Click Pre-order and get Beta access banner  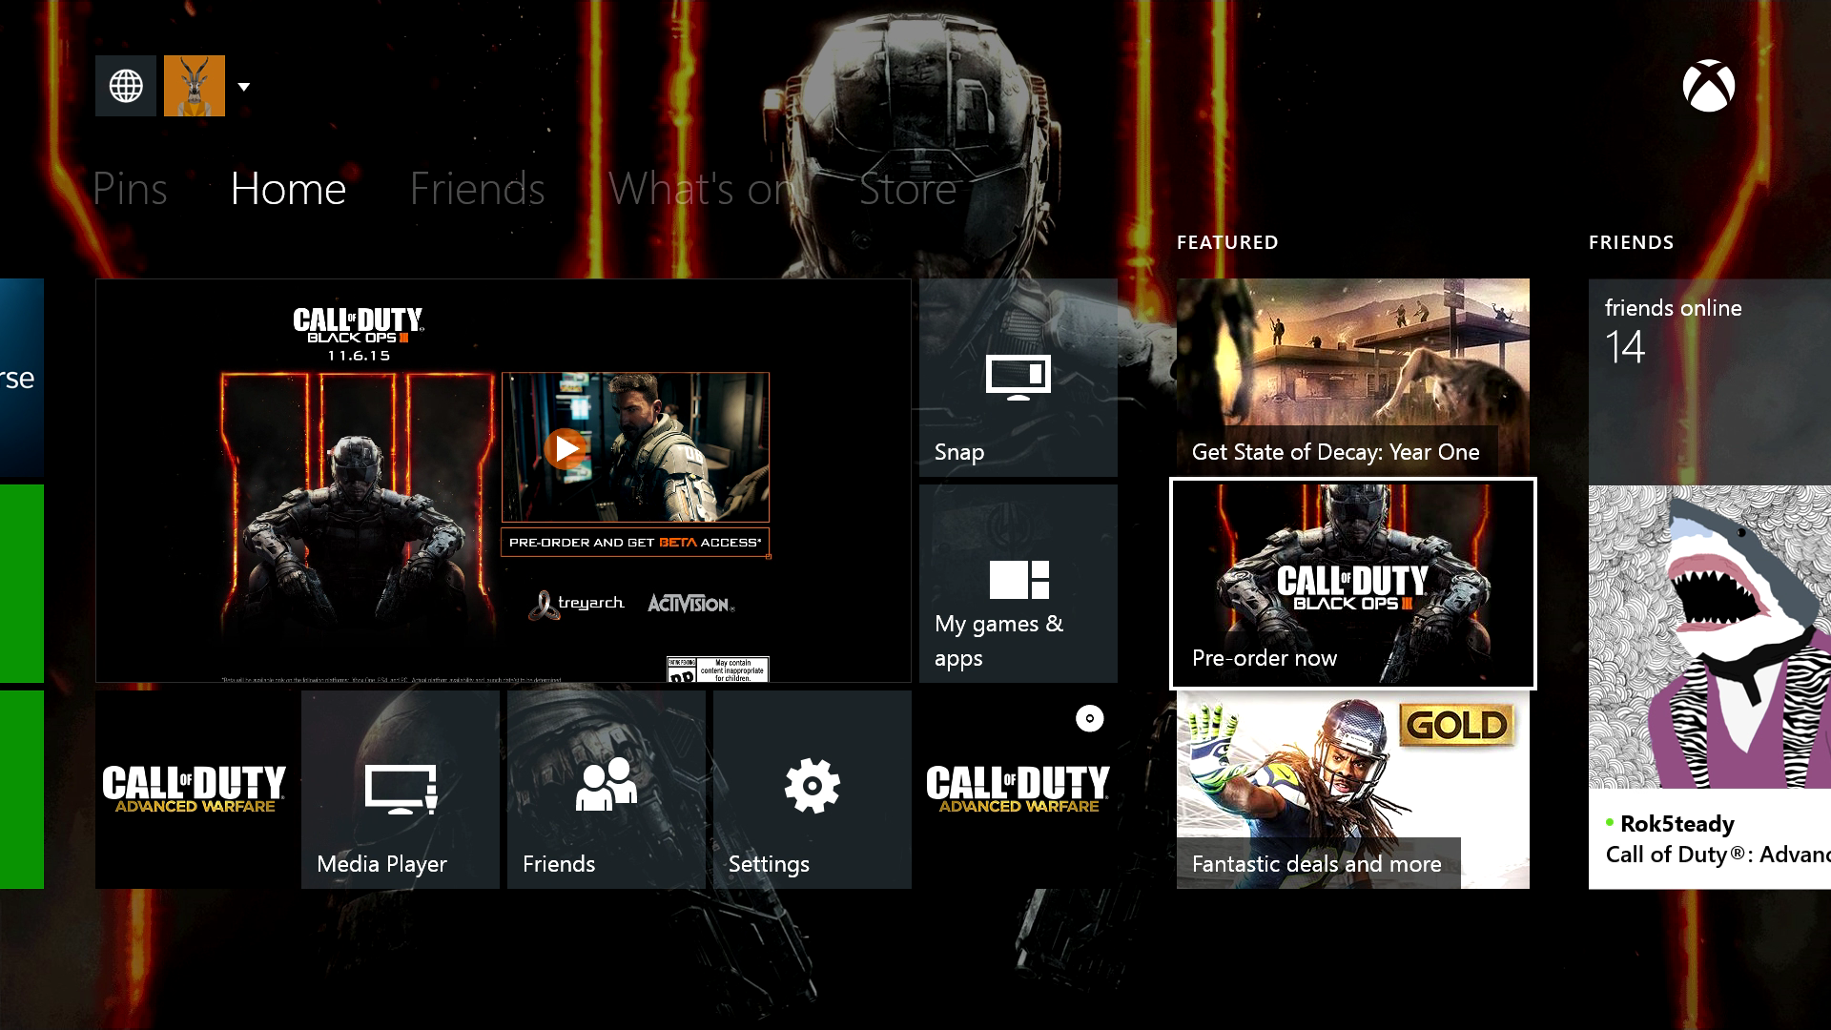pos(635,543)
